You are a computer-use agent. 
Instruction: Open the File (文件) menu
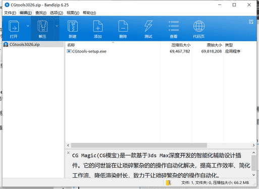10,13
